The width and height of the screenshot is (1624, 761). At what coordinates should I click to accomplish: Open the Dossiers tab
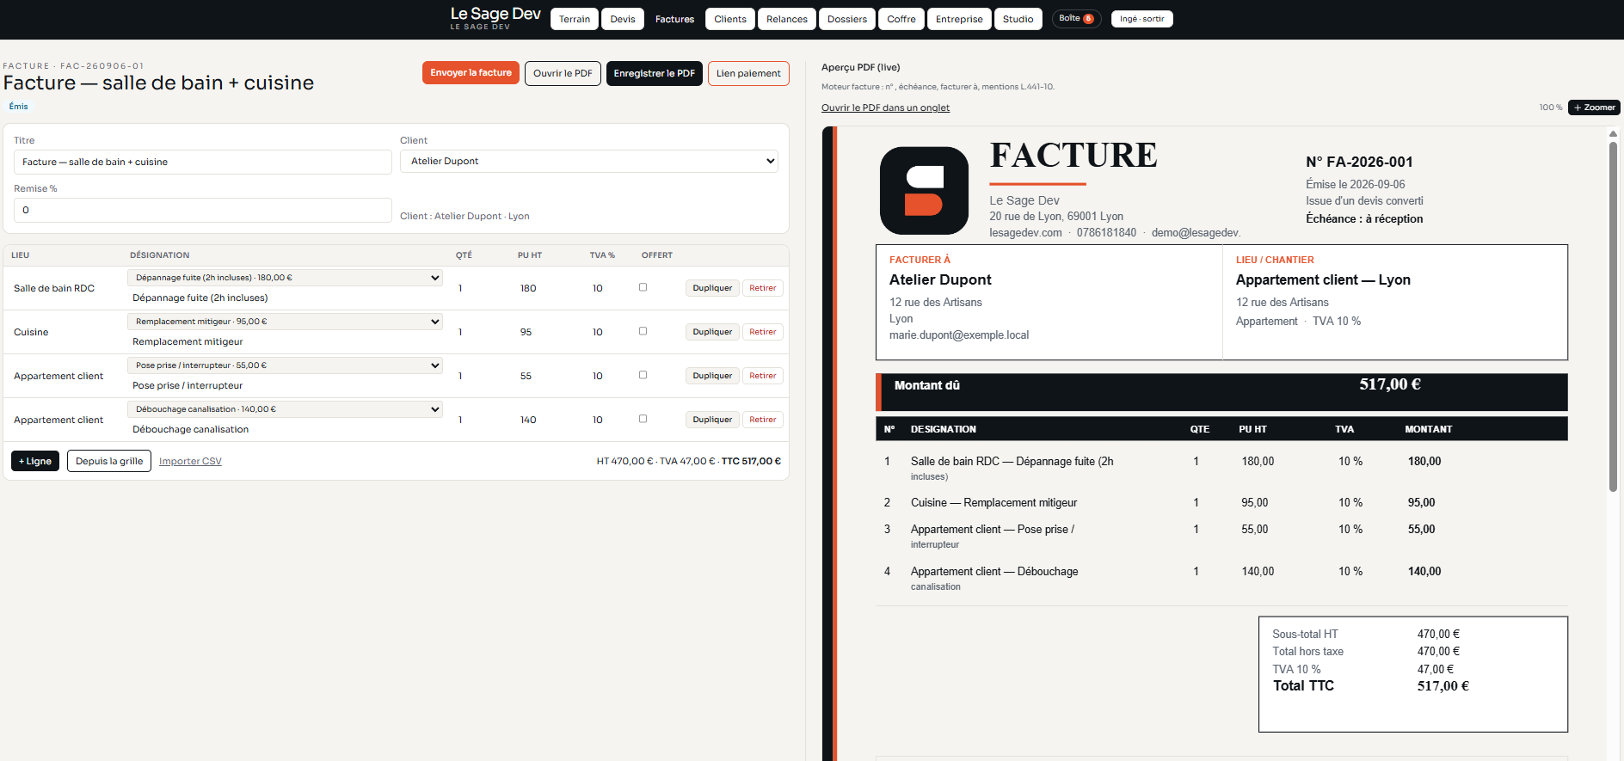[x=847, y=19]
